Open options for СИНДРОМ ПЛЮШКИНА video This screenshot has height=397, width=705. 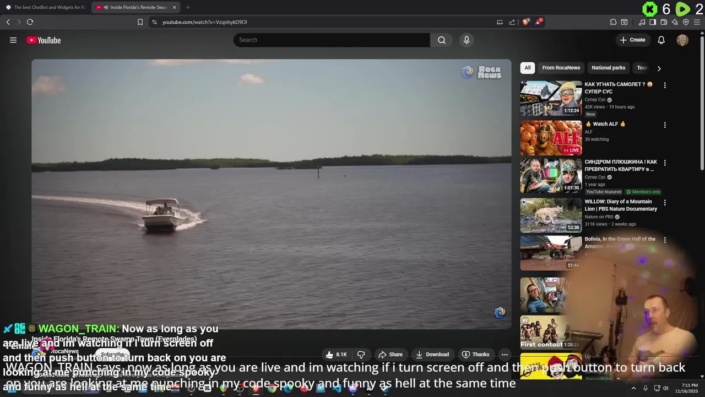pyautogui.click(x=665, y=163)
